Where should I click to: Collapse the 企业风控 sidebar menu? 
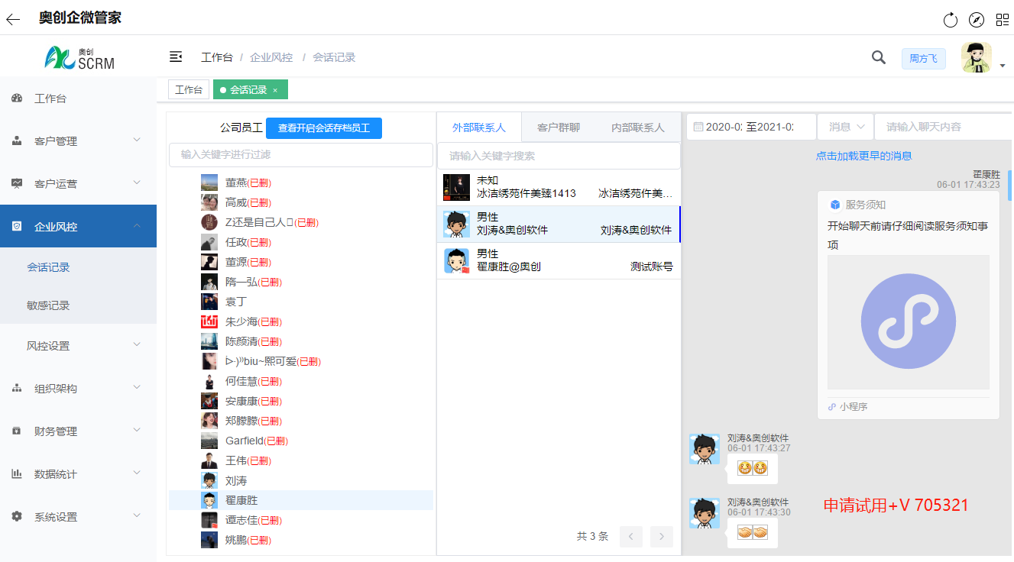[x=78, y=227]
